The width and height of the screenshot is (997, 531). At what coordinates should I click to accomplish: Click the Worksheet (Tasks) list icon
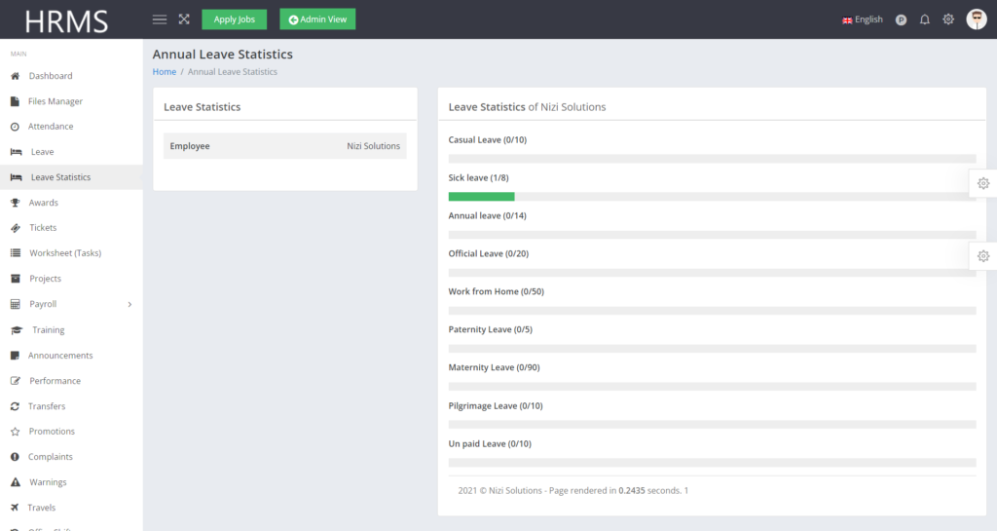[x=16, y=253]
